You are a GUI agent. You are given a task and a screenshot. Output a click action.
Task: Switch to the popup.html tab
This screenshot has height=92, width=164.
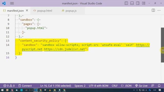click(x=45, y=11)
